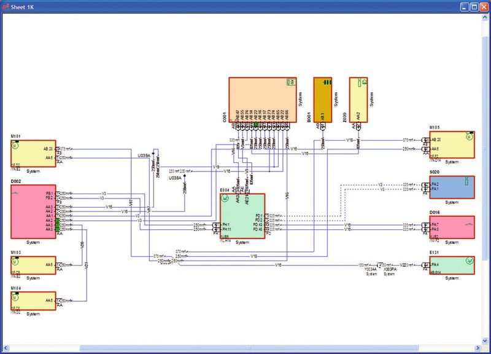Click the small symbol icon inside S020
This screenshot has width=491, height=354.
pos(467,181)
